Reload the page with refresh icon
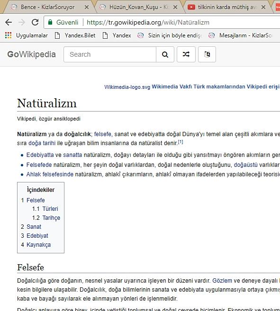Viewport: 280px width, 311px height. 35,22
